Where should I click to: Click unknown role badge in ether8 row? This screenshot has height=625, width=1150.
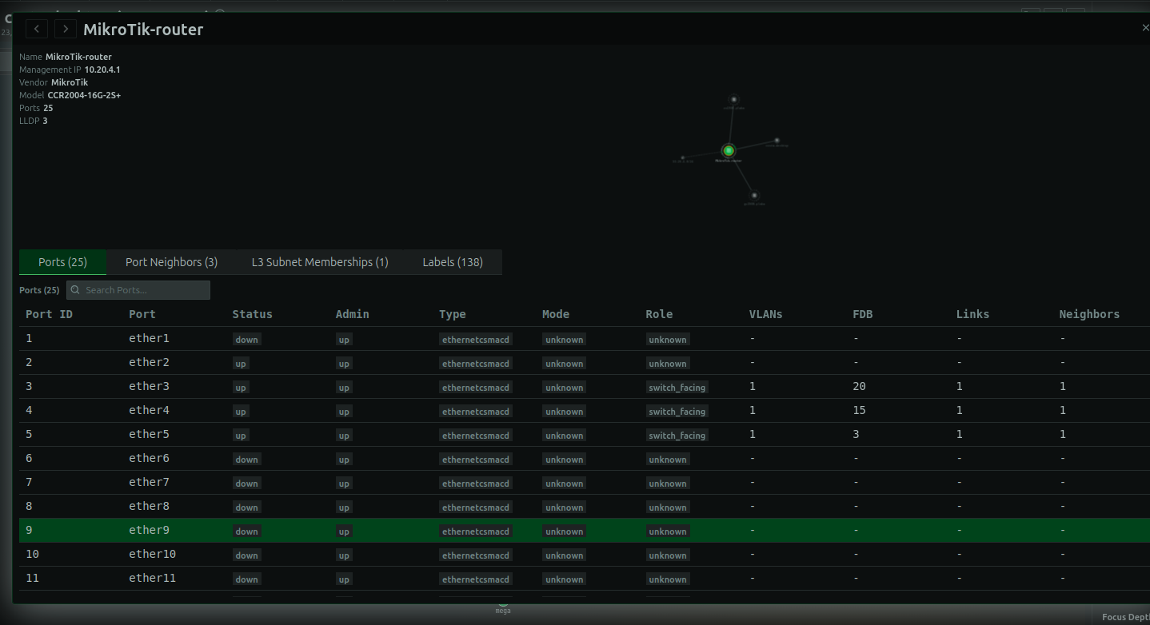pos(668,508)
